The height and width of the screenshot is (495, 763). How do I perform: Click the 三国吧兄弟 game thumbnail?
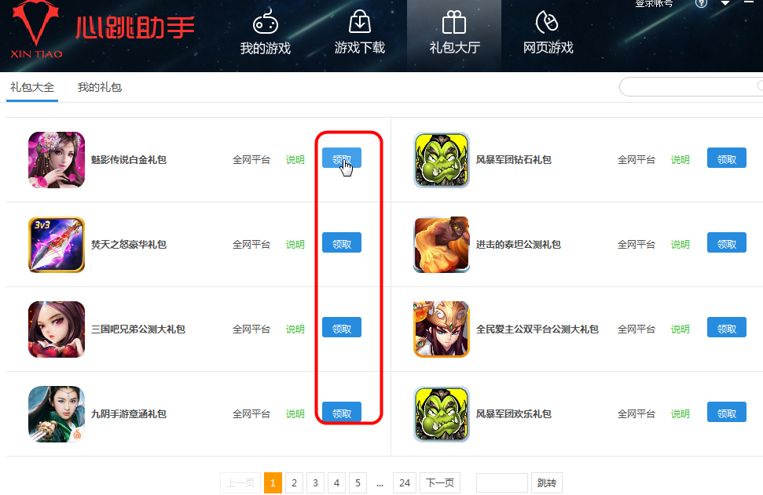pos(57,329)
